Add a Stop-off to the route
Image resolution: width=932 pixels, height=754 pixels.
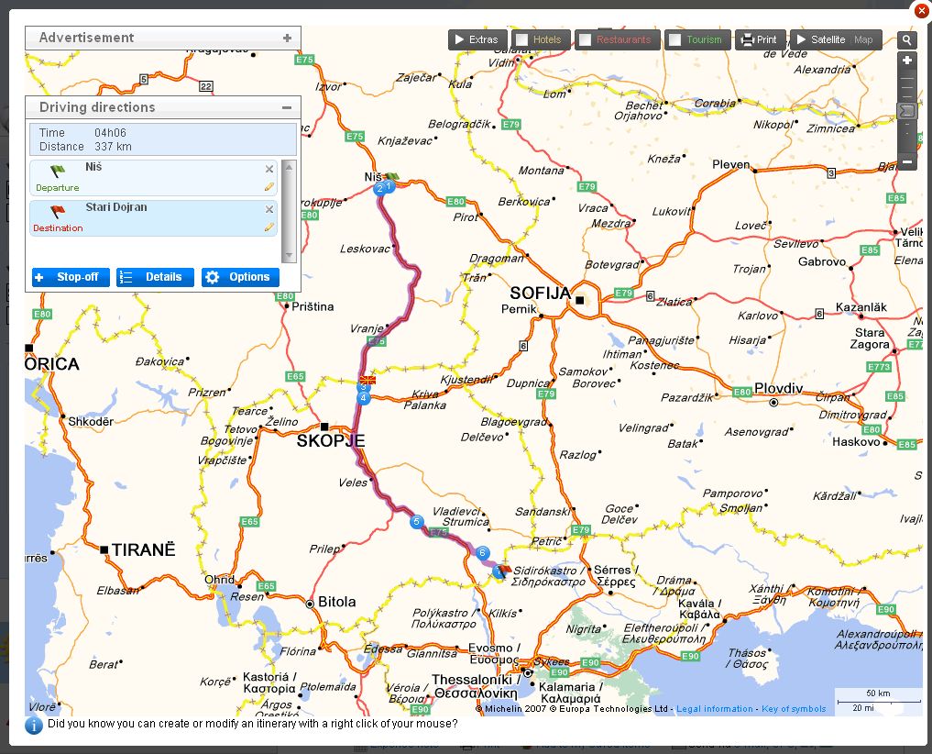pyautogui.click(x=71, y=277)
